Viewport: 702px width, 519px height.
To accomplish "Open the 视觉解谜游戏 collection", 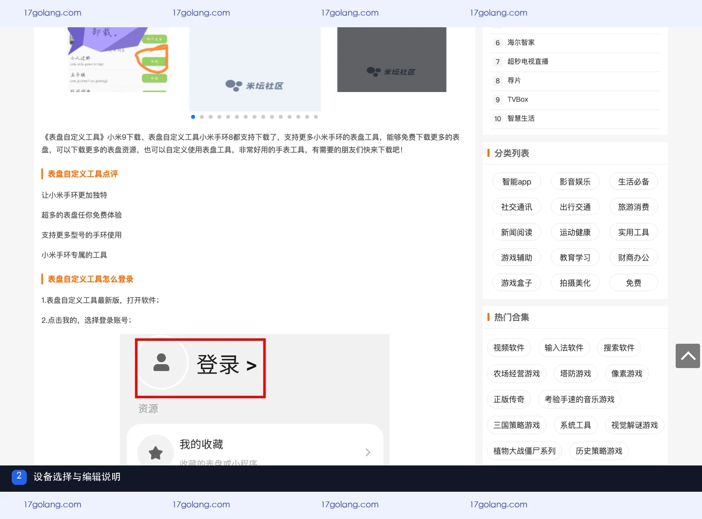I will (x=635, y=425).
